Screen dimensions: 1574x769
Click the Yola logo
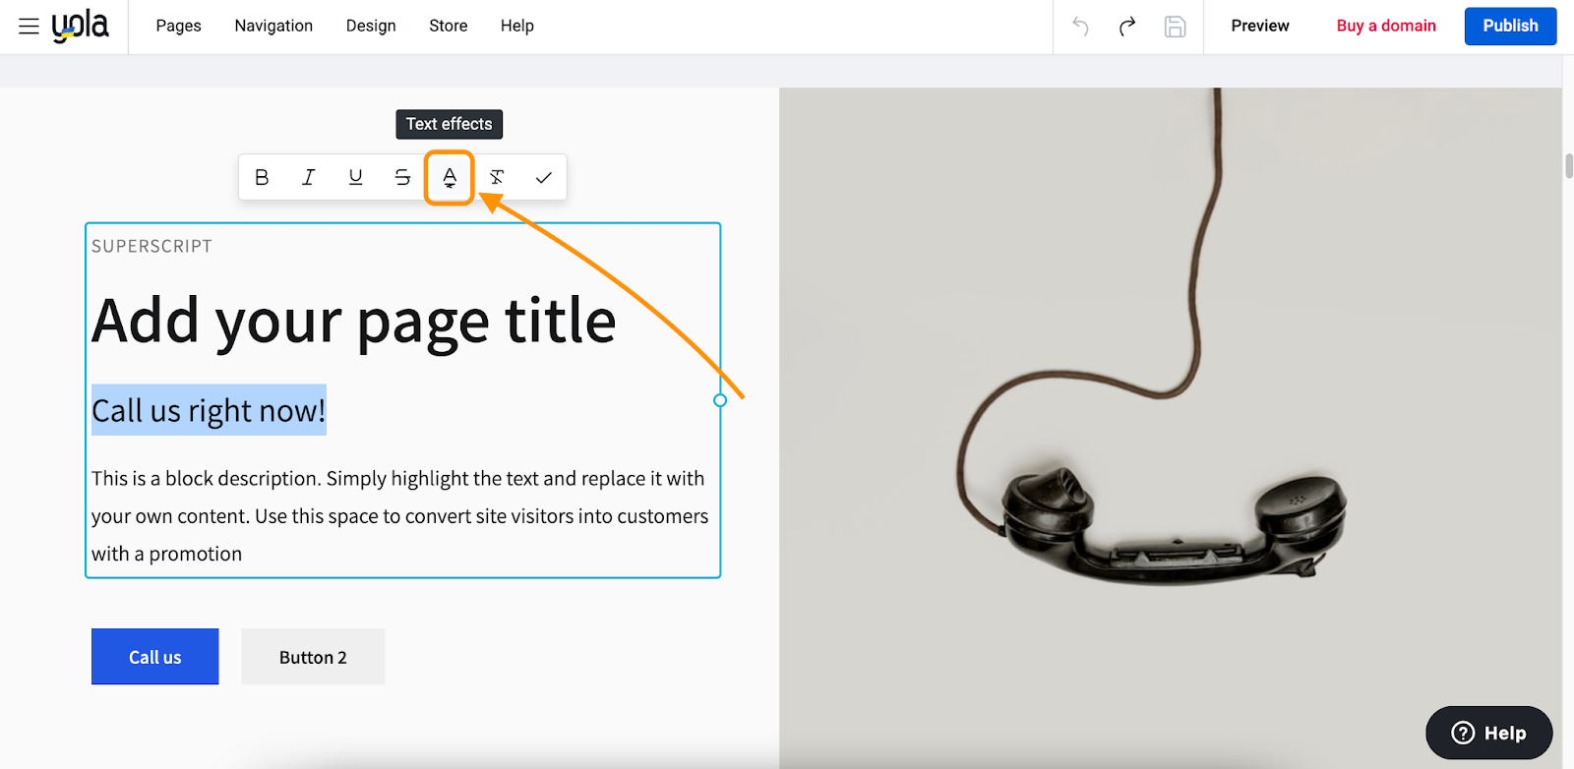[81, 26]
